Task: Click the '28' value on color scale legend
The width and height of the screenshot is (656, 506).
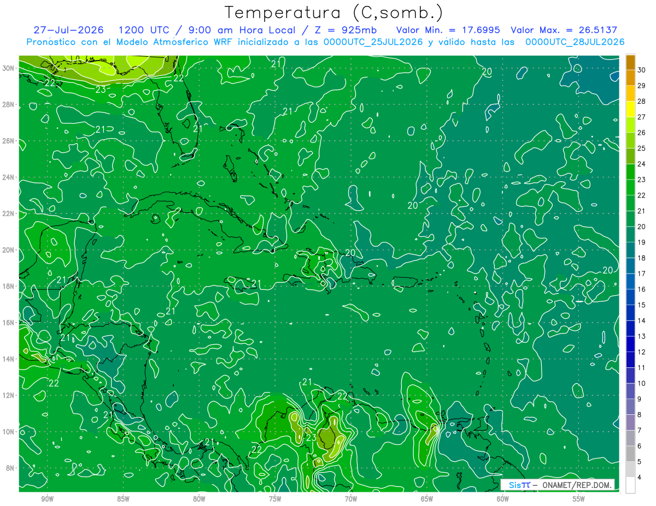Action: pos(642,102)
